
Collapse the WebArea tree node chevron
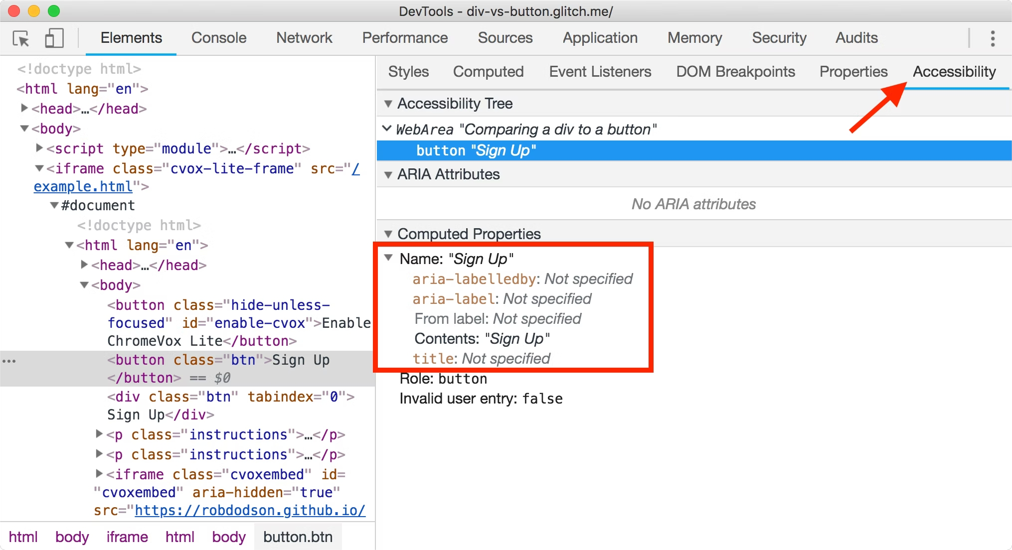pyautogui.click(x=386, y=129)
